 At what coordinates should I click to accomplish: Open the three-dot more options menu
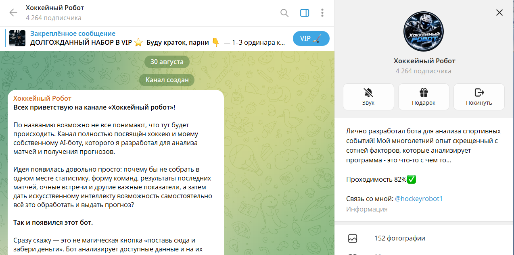pyautogui.click(x=322, y=13)
